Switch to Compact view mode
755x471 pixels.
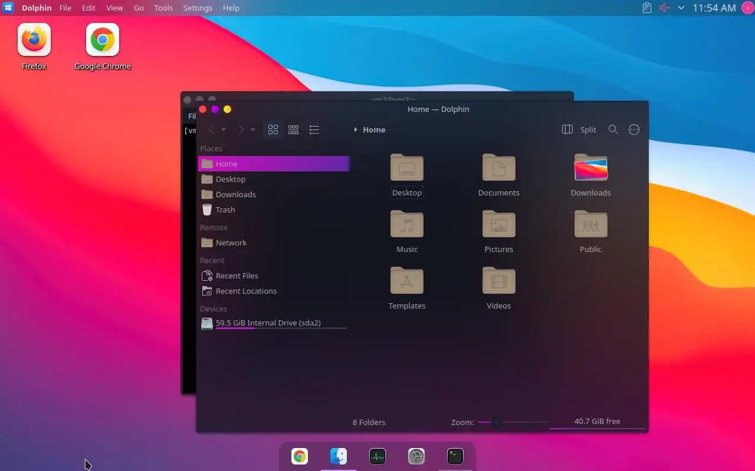click(x=293, y=130)
